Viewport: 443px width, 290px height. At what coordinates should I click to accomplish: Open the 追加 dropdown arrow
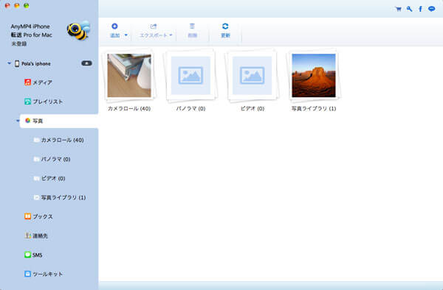[x=126, y=35]
